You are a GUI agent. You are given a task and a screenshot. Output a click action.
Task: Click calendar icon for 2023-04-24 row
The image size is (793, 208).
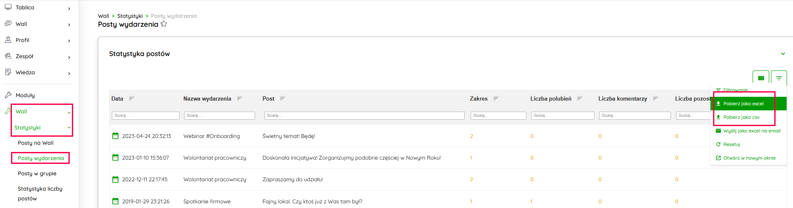coord(115,136)
